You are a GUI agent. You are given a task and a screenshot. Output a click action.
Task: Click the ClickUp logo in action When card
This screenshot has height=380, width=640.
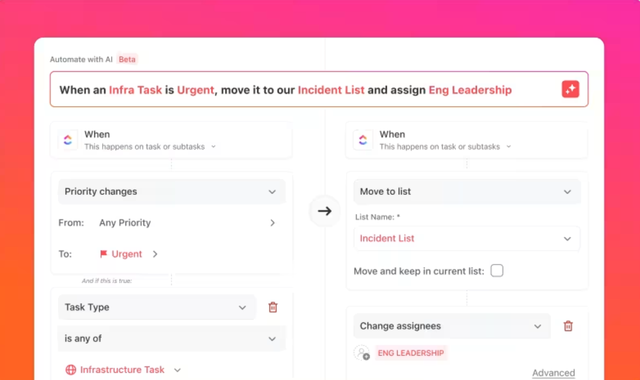coord(363,140)
